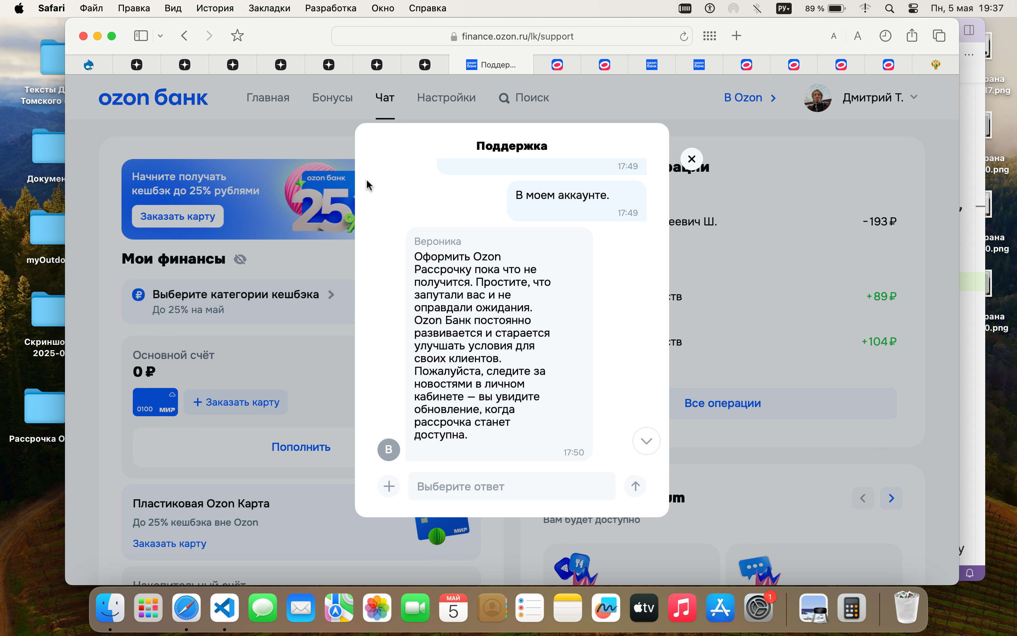The width and height of the screenshot is (1017, 636).
Task: Open the Бонусы tab
Action: (x=332, y=98)
